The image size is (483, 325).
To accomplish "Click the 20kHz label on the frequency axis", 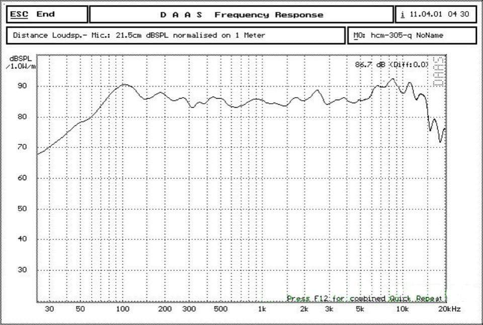I will [449, 309].
